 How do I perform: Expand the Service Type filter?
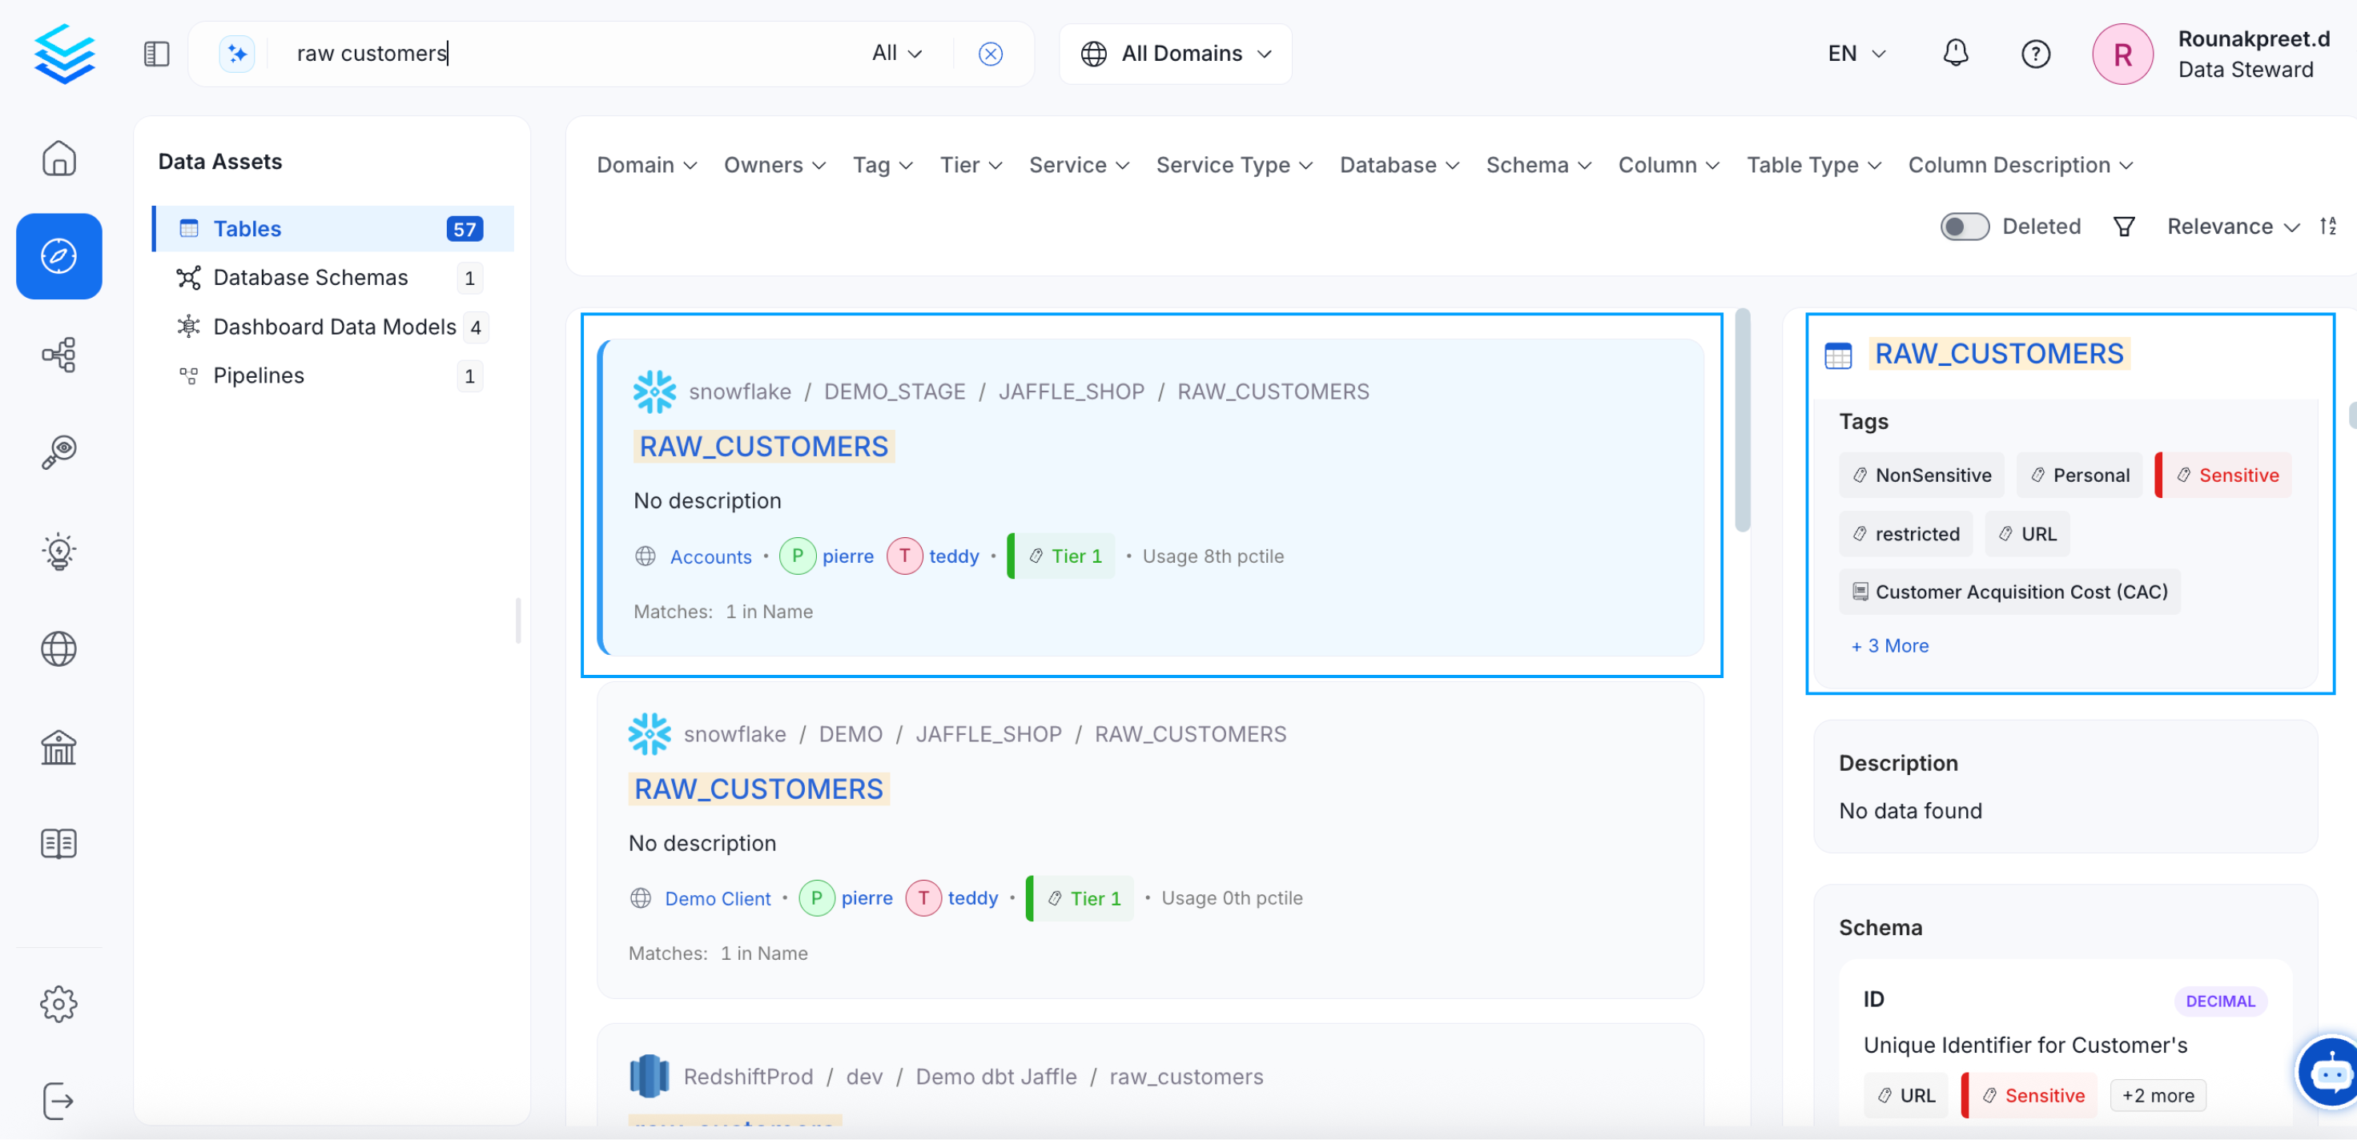click(1233, 165)
